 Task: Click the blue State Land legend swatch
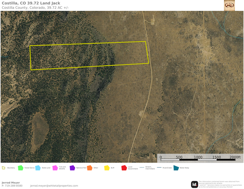(37, 167)
